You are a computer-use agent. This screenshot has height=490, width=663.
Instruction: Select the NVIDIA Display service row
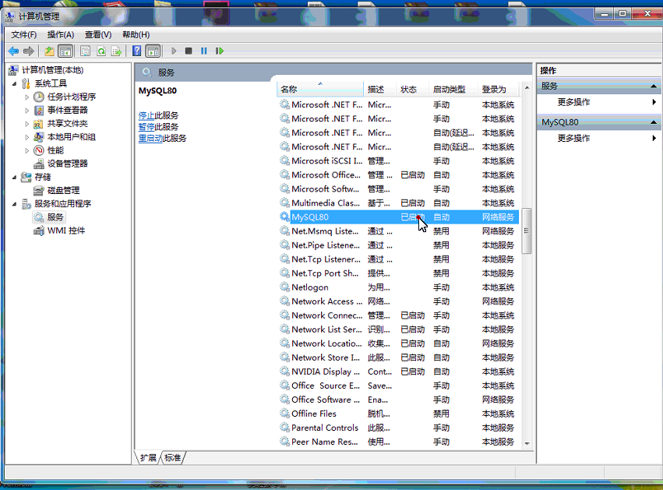(x=398, y=371)
